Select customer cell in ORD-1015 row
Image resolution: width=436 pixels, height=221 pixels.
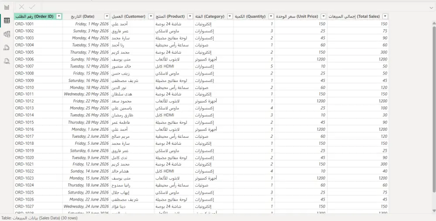(133, 122)
